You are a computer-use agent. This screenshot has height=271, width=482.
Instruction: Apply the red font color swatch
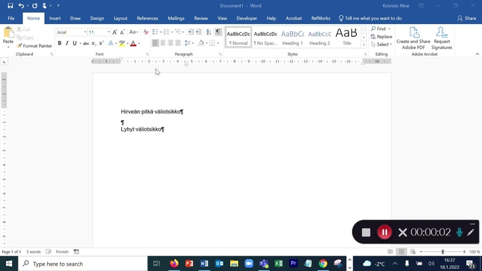click(133, 44)
